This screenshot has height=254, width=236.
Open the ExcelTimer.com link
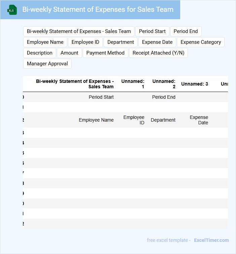(211, 240)
